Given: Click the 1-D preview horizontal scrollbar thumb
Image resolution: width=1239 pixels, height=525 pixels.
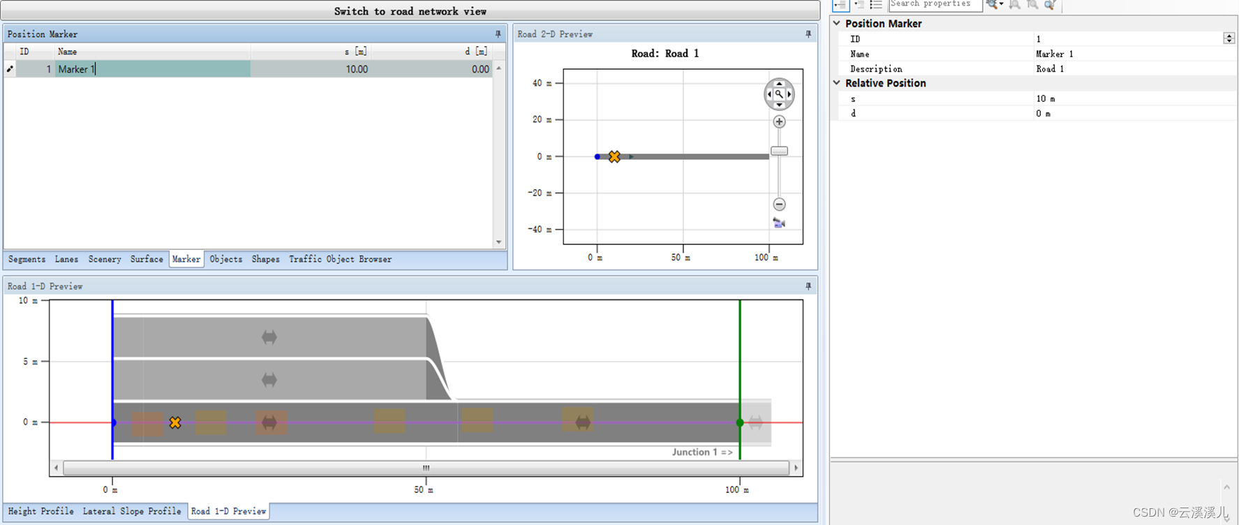Looking at the screenshot, I should pos(426,468).
